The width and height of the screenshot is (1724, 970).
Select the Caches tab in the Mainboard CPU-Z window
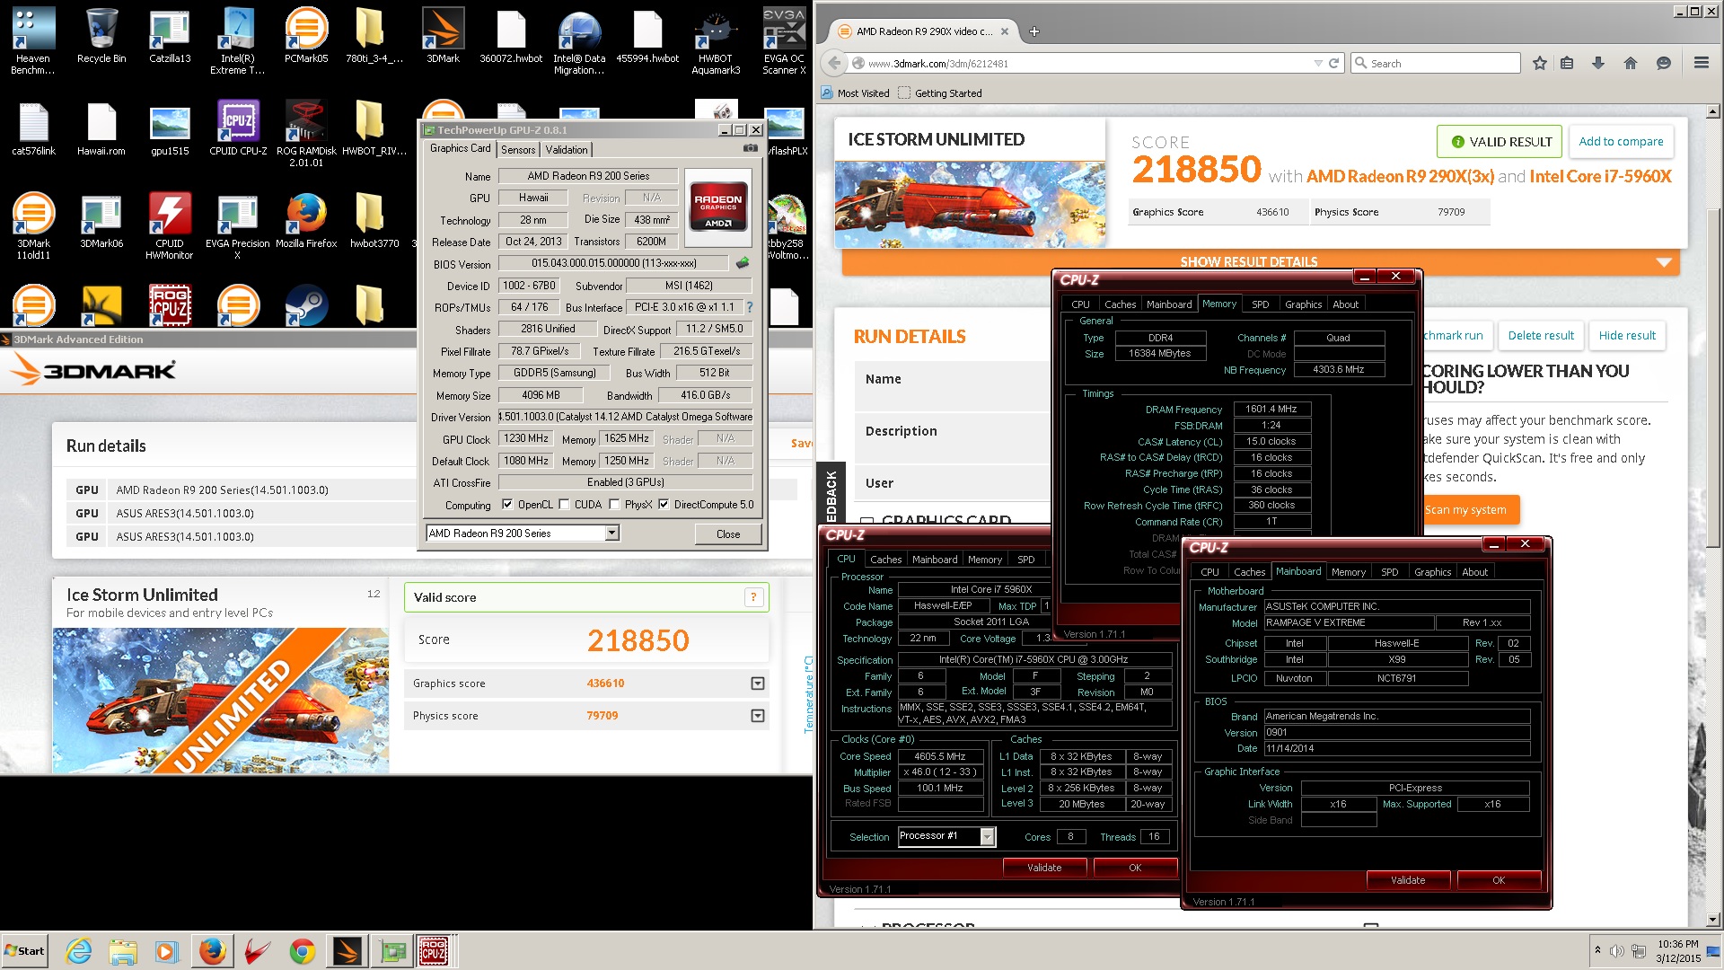click(x=1249, y=572)
